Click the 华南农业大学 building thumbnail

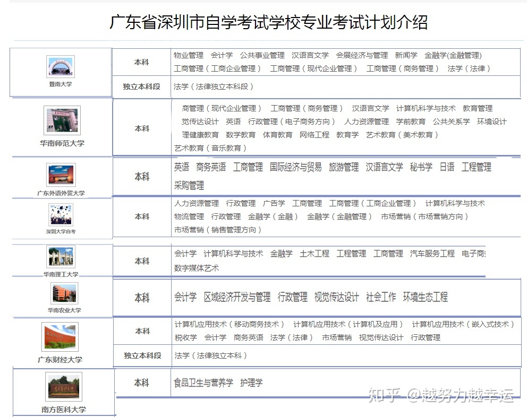point(64,293)
